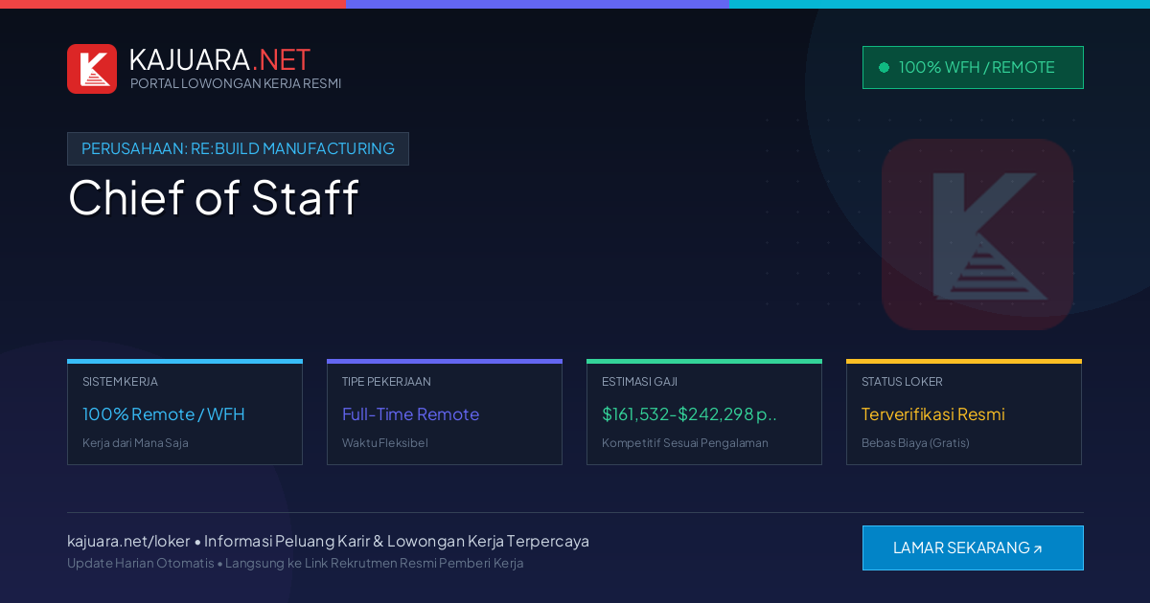Click the arrow icon on LAMAR SEKARANG
1150x603 pixels.
point(1038,548)
